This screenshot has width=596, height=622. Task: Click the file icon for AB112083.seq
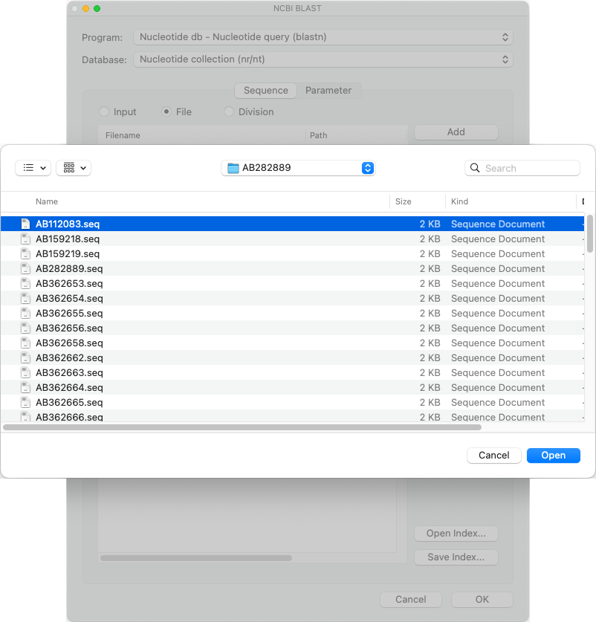pyautogui.click(x=25, y=224)
